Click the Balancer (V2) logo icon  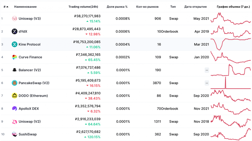tap(14, 70)
